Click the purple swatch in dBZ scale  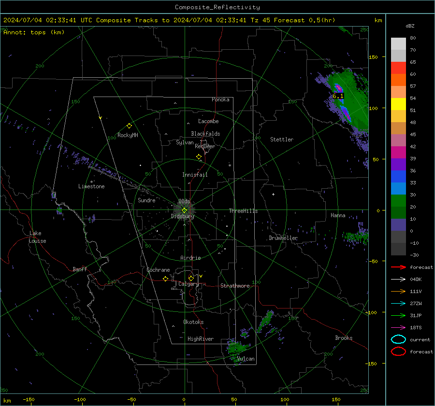tap(398, 165)
